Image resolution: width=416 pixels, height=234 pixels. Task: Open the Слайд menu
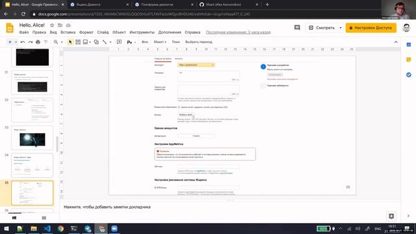(x=103, y=32)
